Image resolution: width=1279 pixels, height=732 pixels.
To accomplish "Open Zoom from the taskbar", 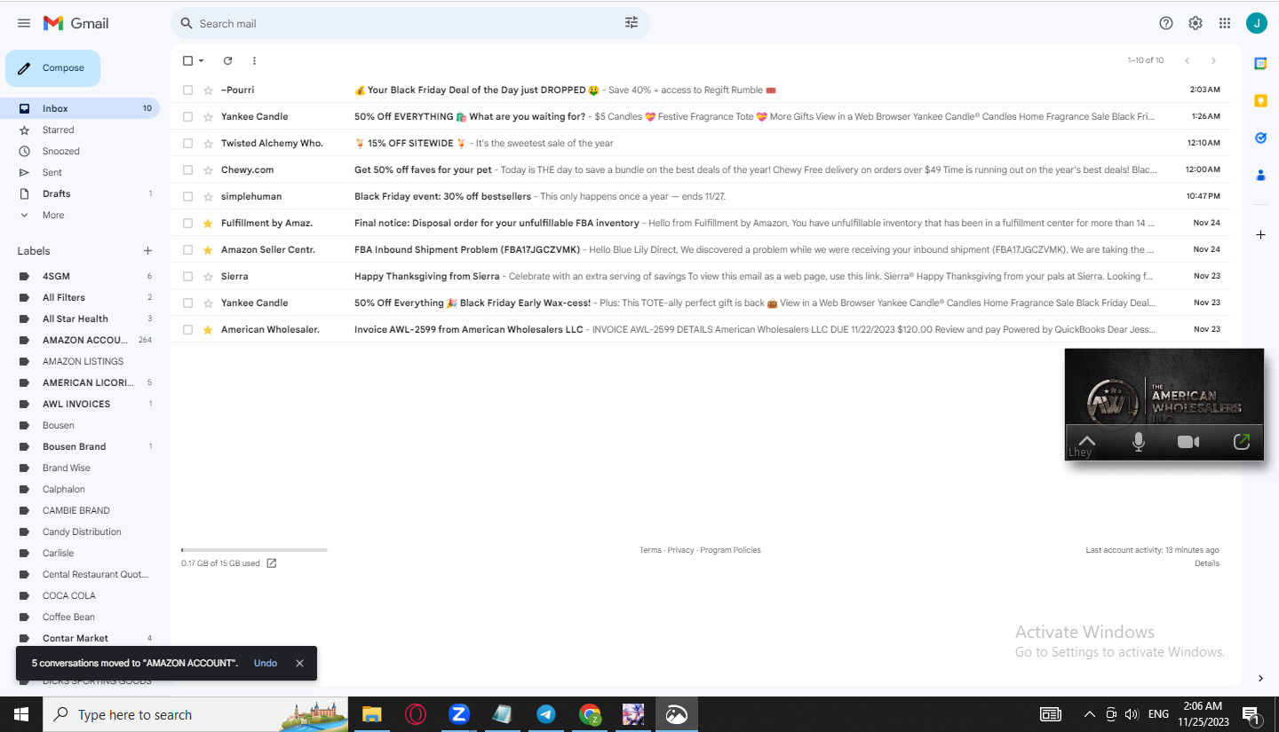I will (x=458, y=714).
